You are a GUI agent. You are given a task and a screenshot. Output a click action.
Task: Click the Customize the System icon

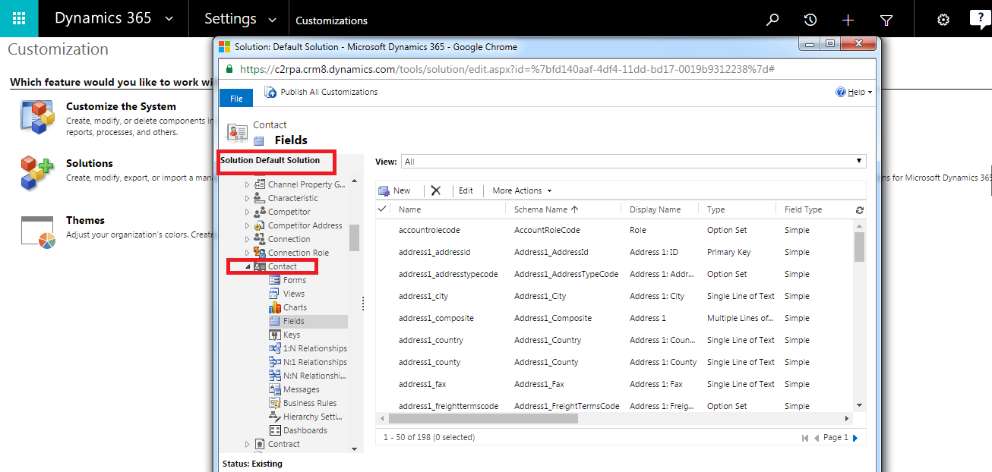[38, 116]
